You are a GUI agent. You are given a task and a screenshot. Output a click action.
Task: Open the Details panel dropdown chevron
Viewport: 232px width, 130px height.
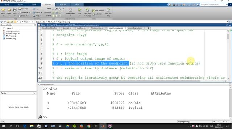tap(34, 93)
